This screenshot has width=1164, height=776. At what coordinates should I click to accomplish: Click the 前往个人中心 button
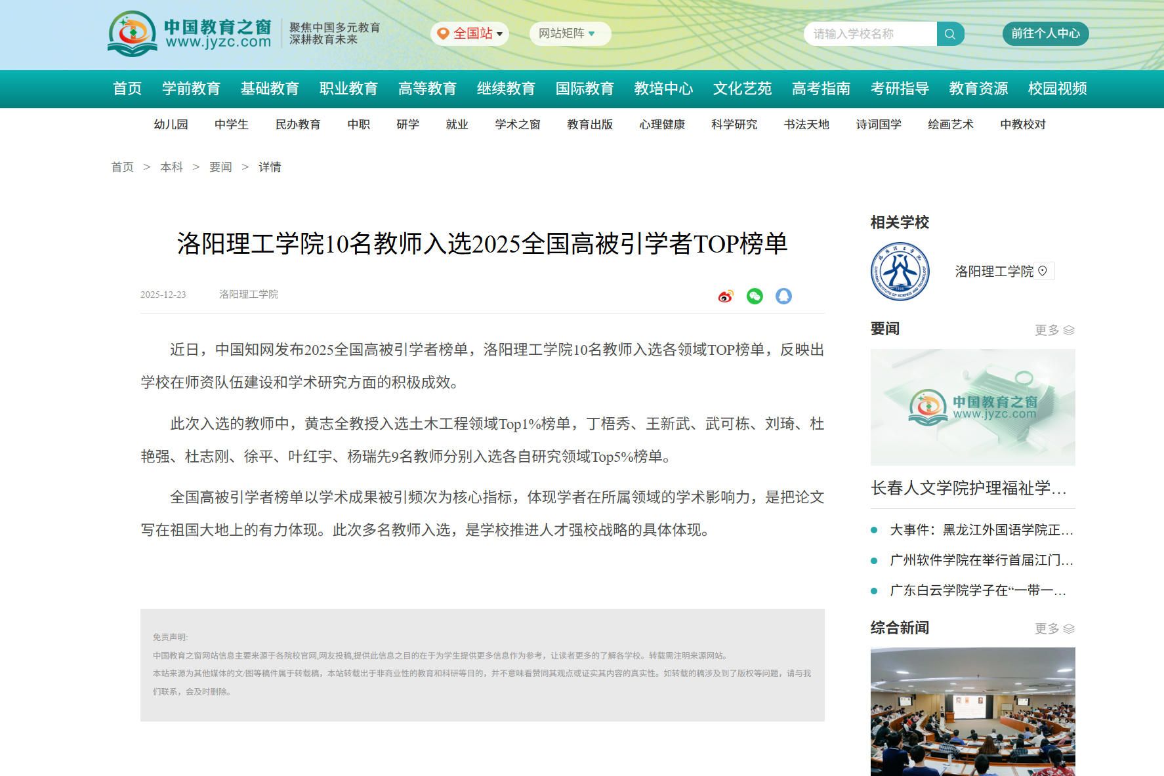click(x=1045, y=33)
